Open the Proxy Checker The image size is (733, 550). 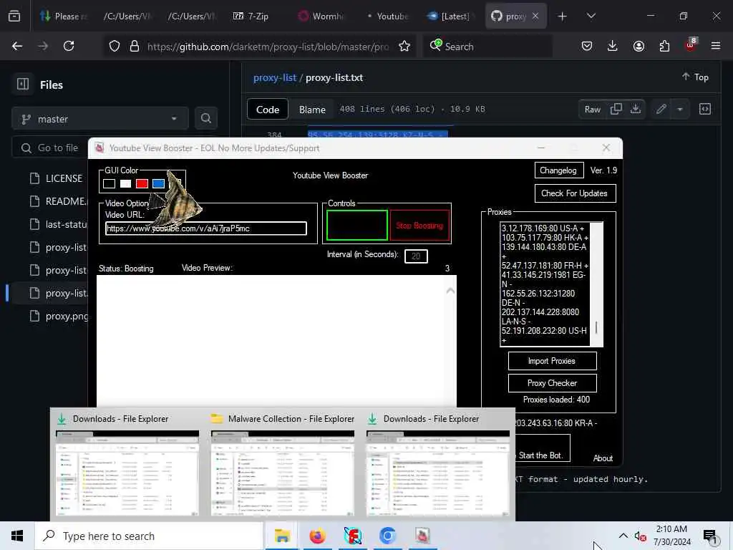click(552, 383)
